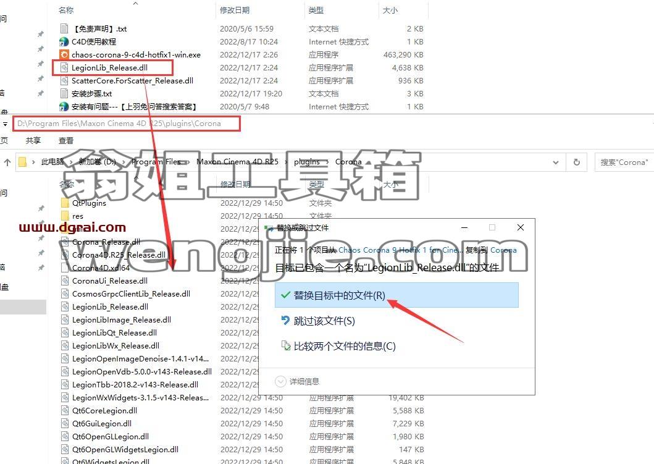The width and height of the screenshot is (654, 464).
Task: Click the 2022/12/17 19:20 date cell
Action: 251,93
